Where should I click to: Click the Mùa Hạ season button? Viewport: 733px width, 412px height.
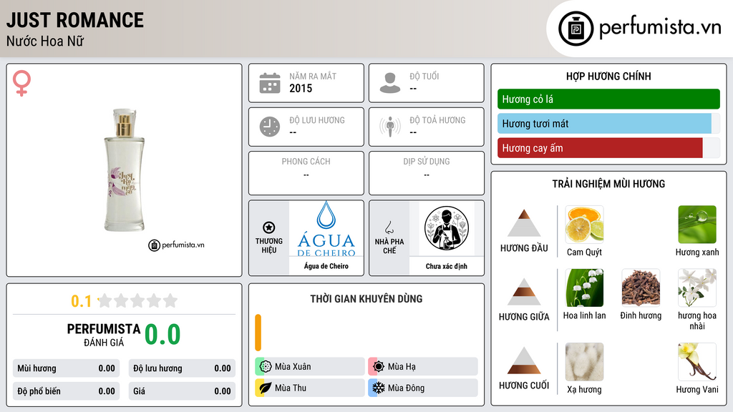tap(423, 367)
